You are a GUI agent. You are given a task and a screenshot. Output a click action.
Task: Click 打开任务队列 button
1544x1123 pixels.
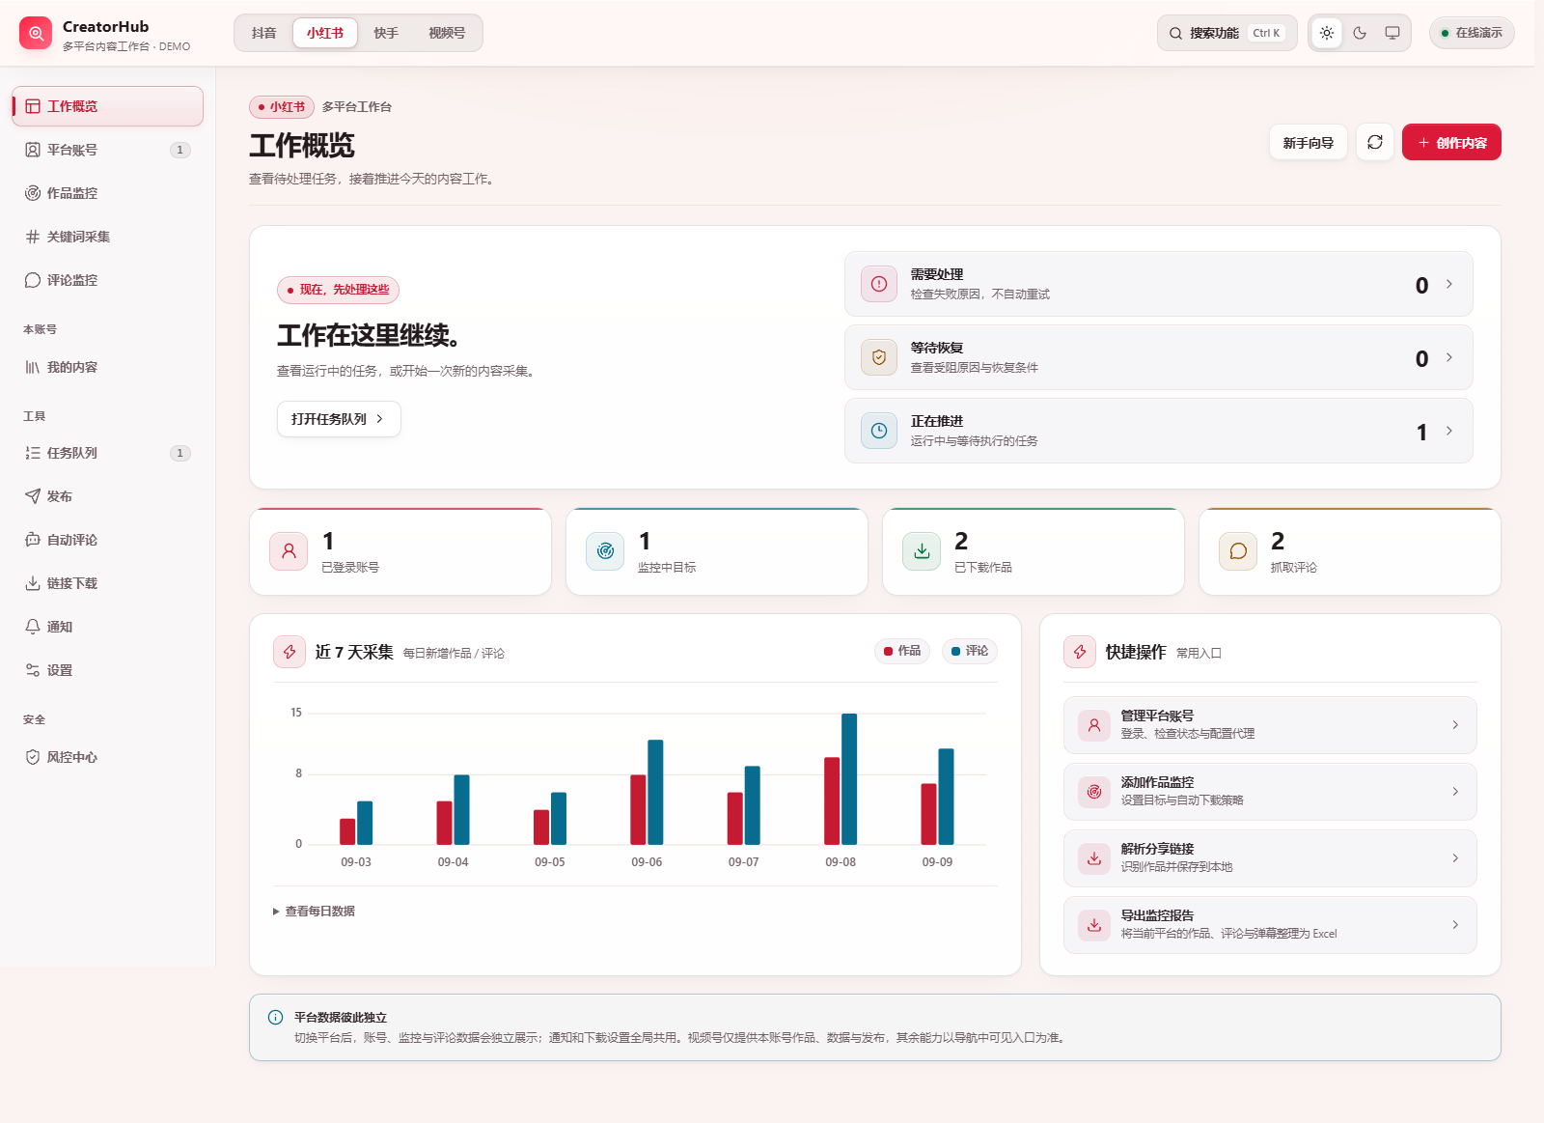click(339, 419)
